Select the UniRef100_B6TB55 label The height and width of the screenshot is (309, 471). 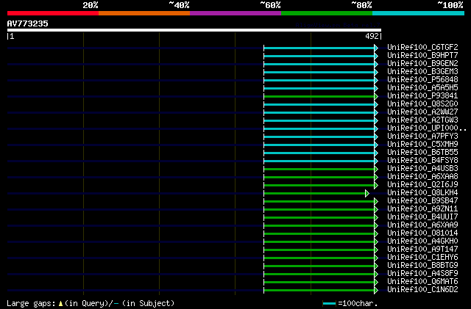point(422,153)
